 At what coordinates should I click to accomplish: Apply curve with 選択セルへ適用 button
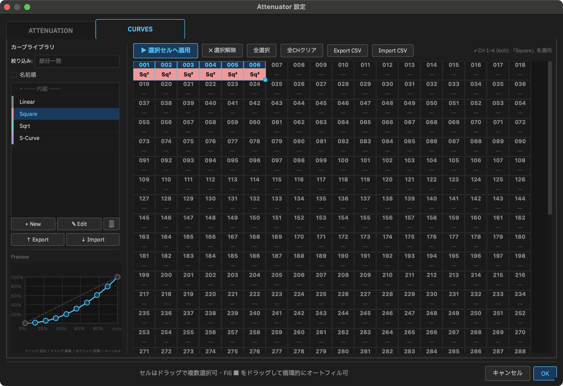[x=166, y=51]
